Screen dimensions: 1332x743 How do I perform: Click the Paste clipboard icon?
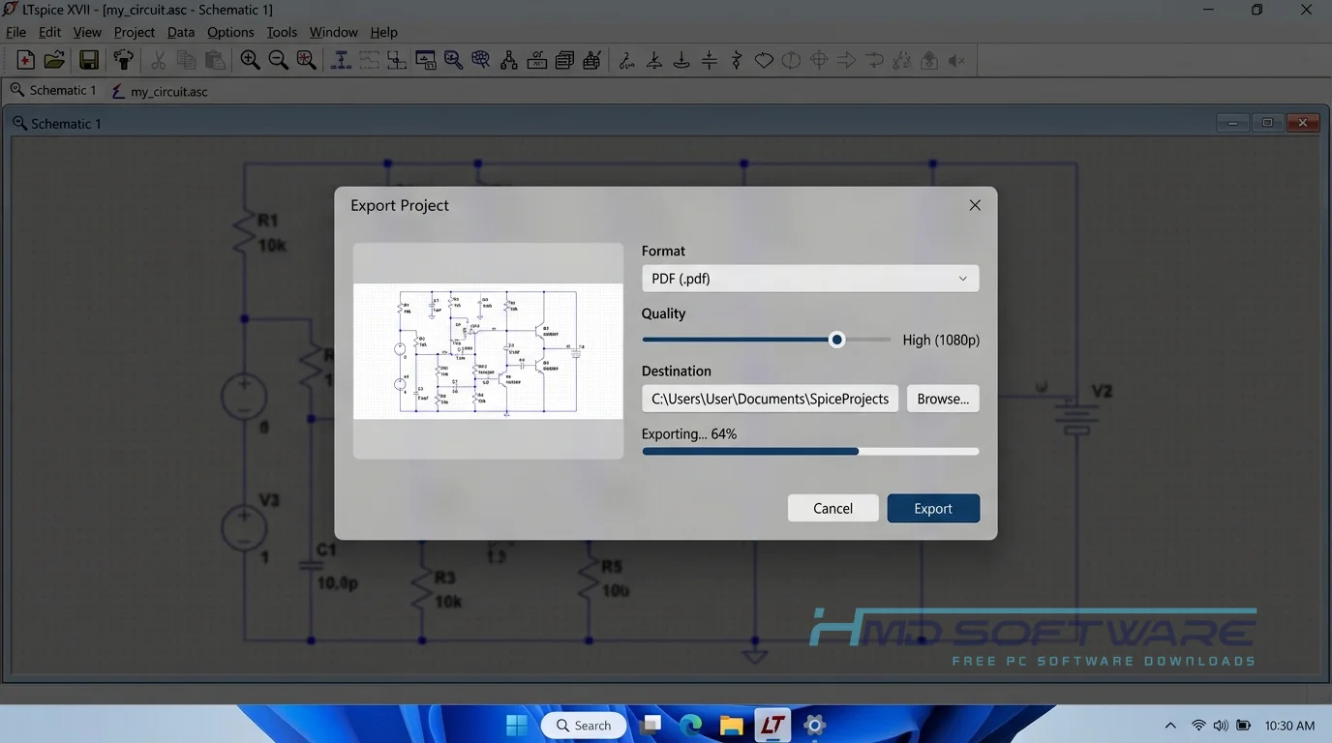click(215, 60)
